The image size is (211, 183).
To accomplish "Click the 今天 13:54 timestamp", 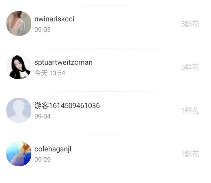I will (x=50, y=73).
